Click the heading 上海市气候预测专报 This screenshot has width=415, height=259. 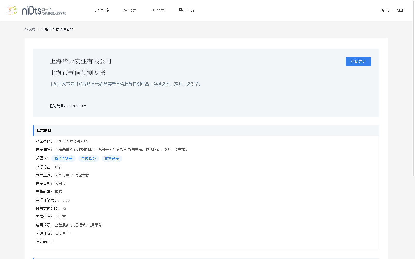click(x=78, y=73)
